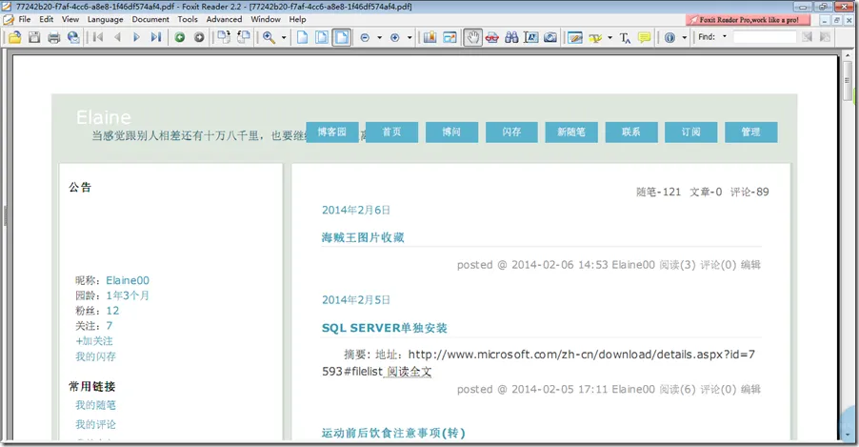
Task: Select the yellow highlight text tool
Action: [595, 37]
